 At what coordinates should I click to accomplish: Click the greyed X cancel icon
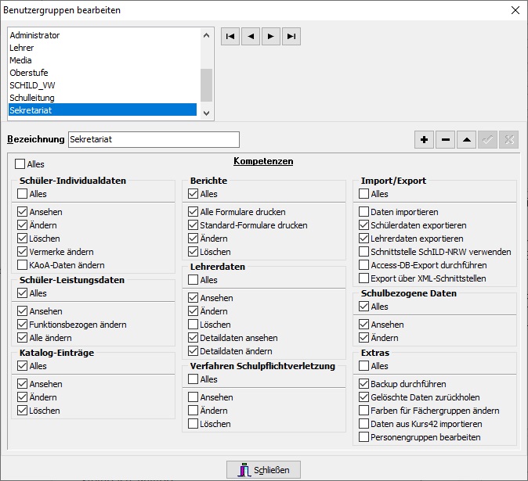tap(508, 139)
